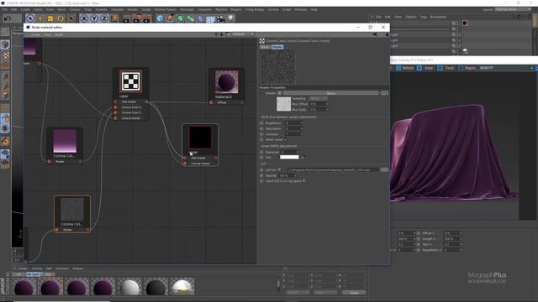Image resolution: width=538 pixels, height=302 pixels.
Task: Toggle visibility dot of first object row
Action: [x=457, y=23]
